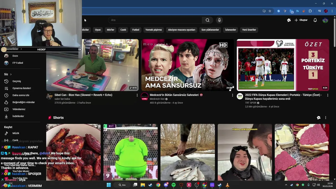Screen dimensions: 336x189
Task: Select the Yeni öneriler chip
Action: coord(249,30)
